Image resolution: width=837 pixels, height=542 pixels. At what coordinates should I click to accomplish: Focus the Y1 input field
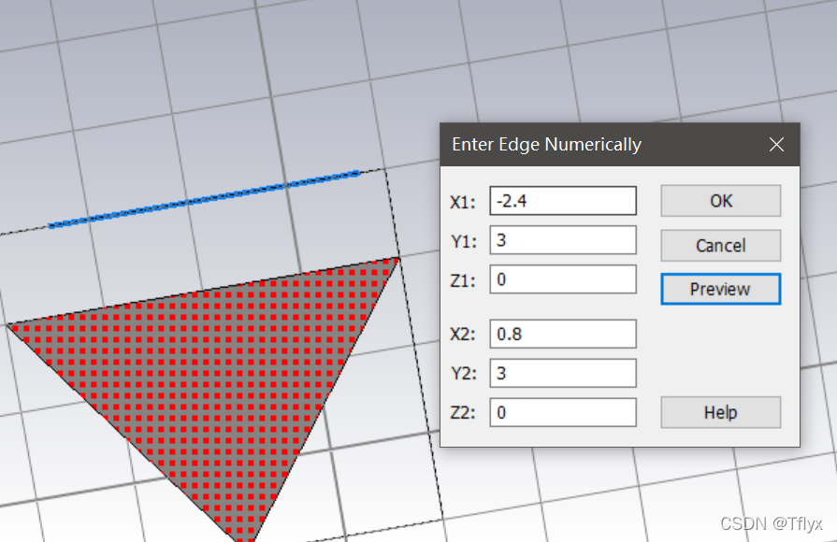(x=563, y=240)
